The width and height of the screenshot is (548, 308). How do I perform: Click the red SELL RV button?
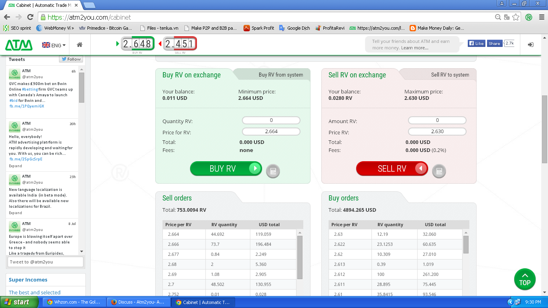pos(392,168)
